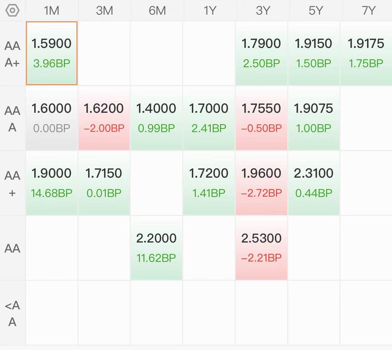The height and width of the screenshot is (350, 392).
Task: Open the 1.9175 AAA+ 7Y cell
Action: [366, 53]
